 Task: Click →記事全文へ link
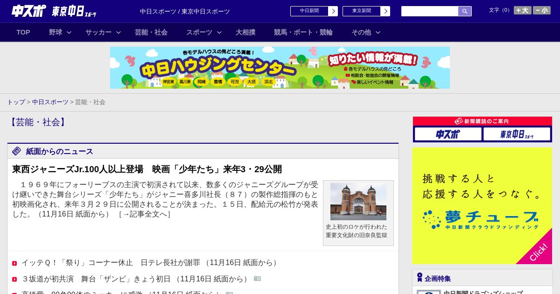[145, 214]
